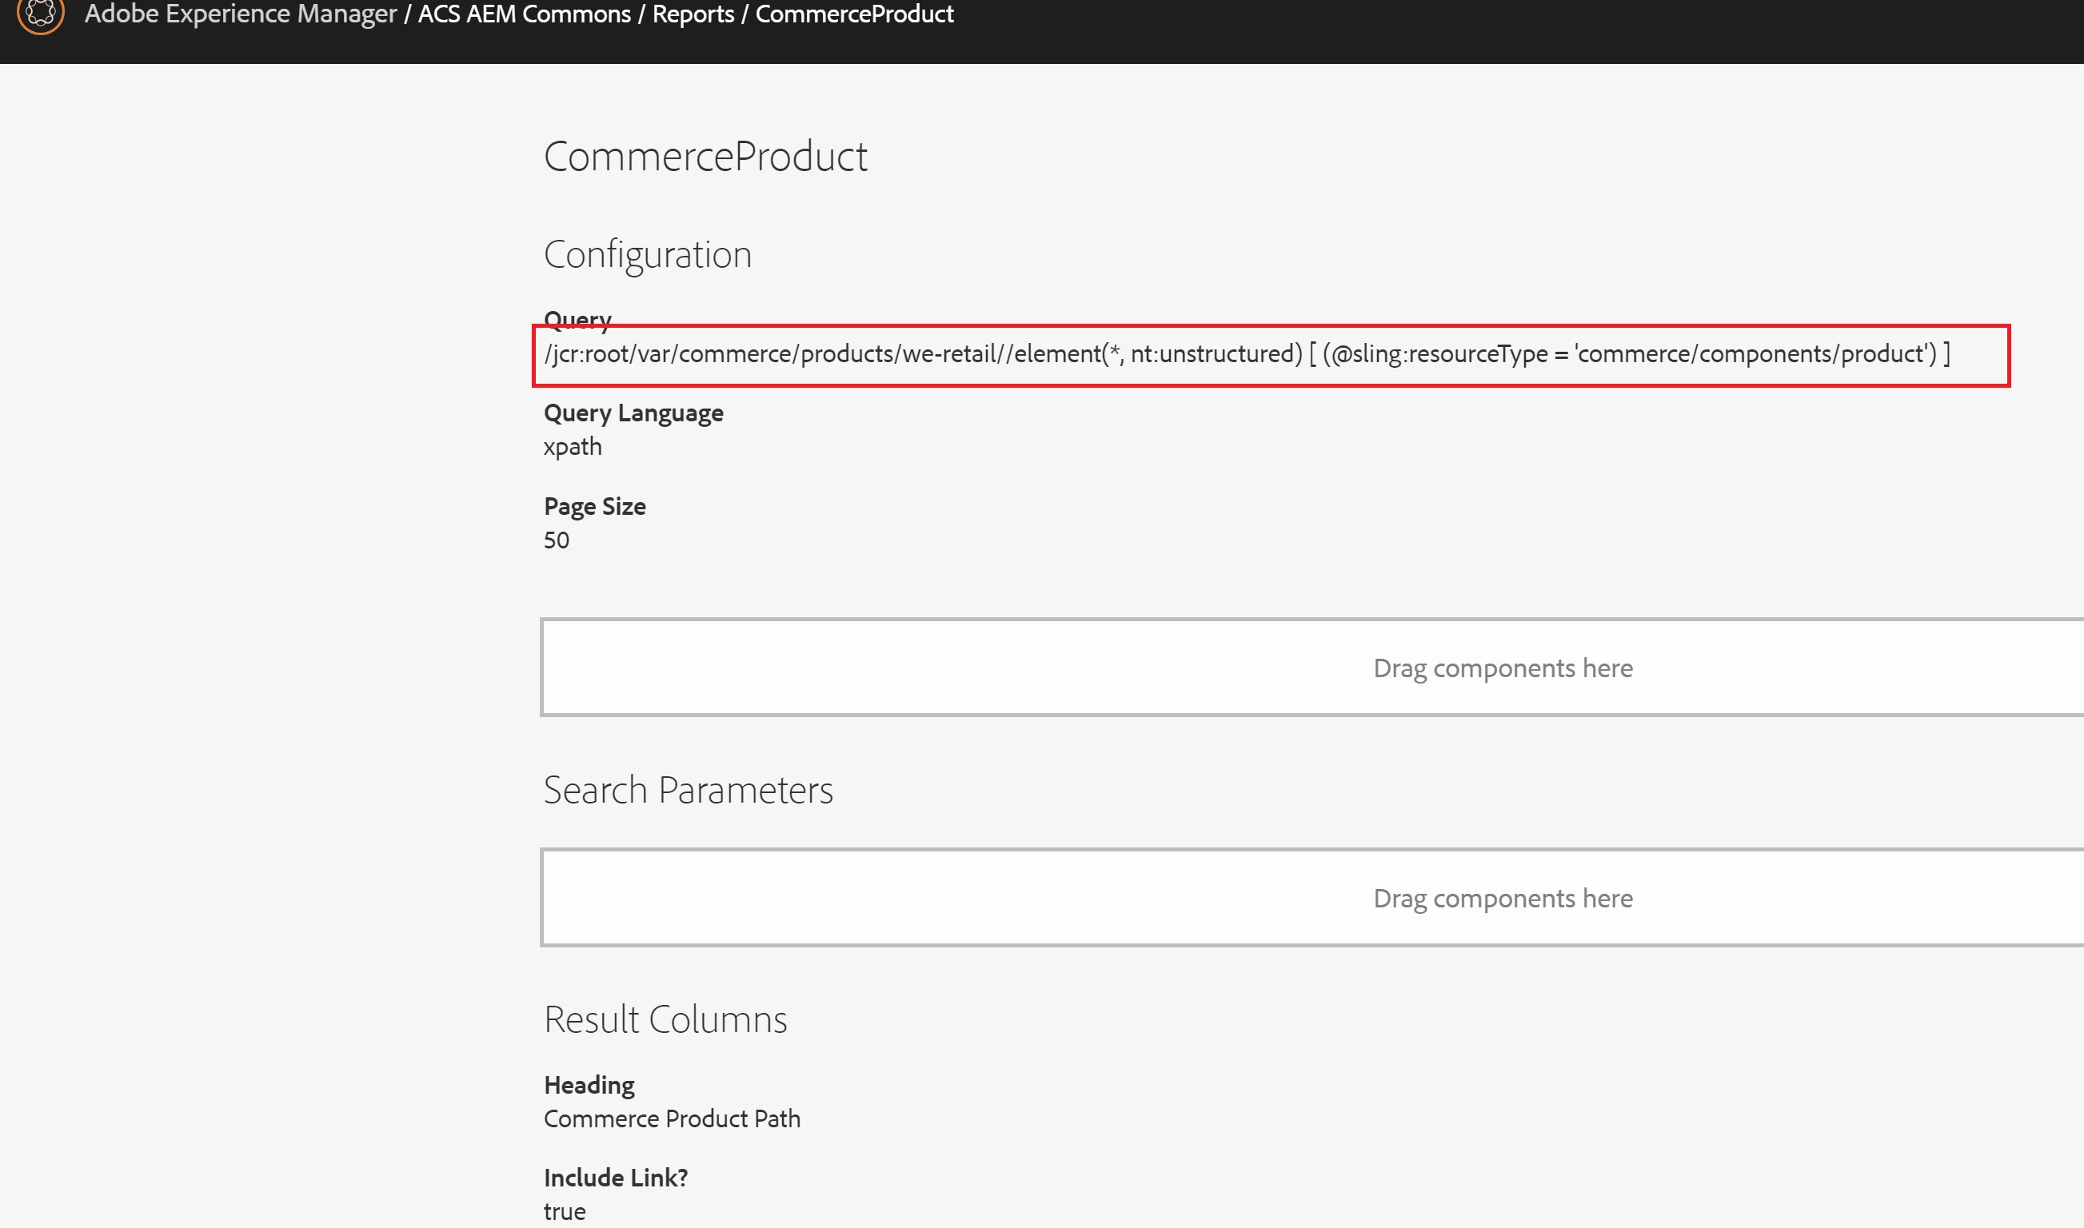This screenshot has height=1228, width=2084.
Task: Click the Configuration section heading
Action: [x=647, y=254]
